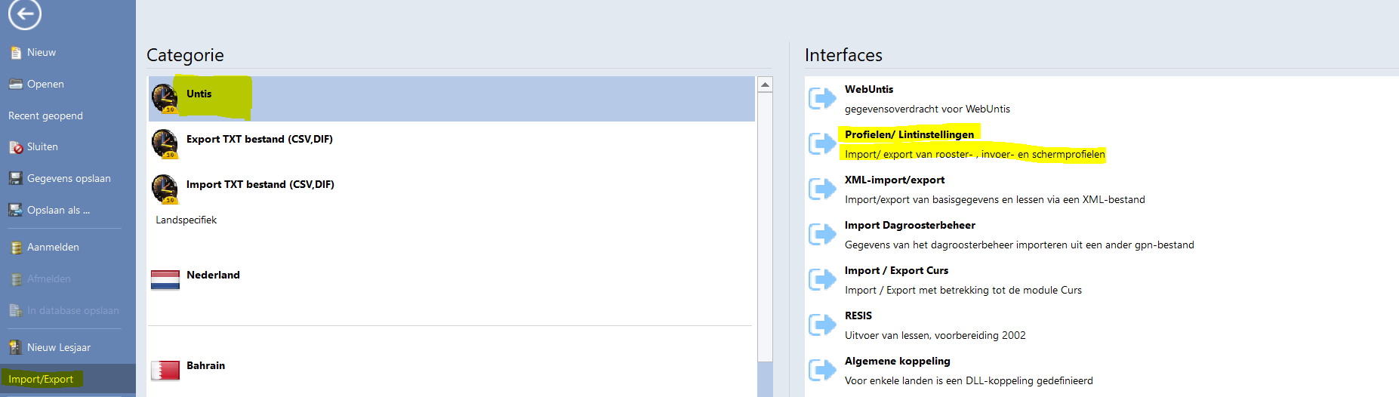This screenshot has height=397, width=1399.
Task: Click 'gegevensoverdracht voor WebUntis' description
Action: point(927,109)
